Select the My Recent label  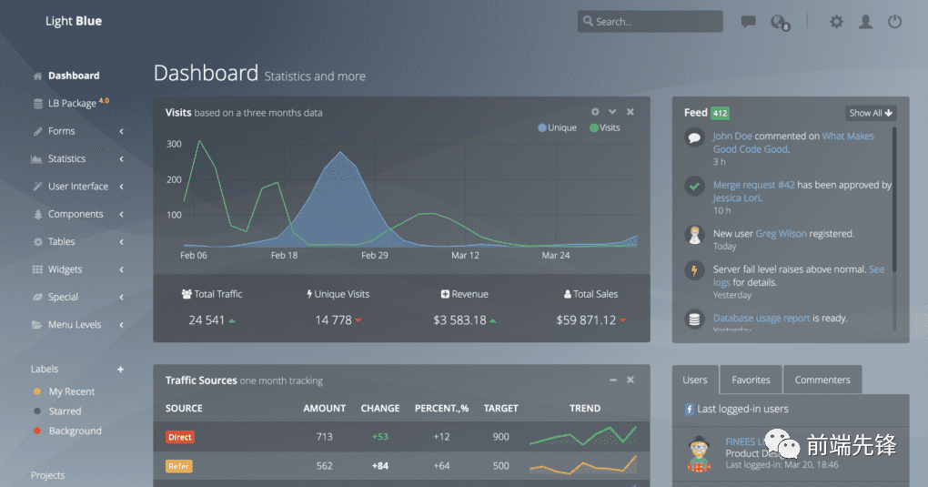click(71, 391)
